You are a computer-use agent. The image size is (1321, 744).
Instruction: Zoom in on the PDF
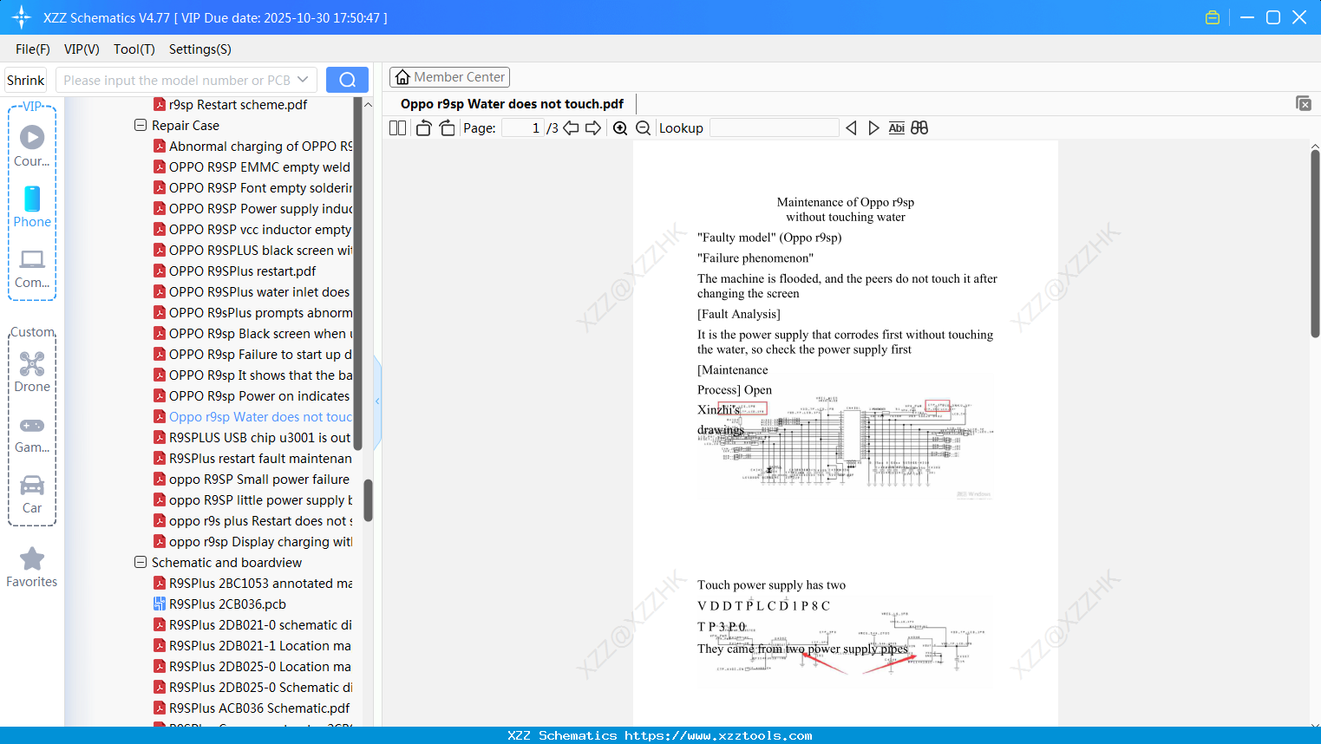click(x=620, y=127)
